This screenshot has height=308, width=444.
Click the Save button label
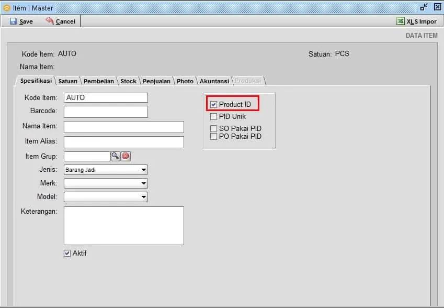point(26,21)
